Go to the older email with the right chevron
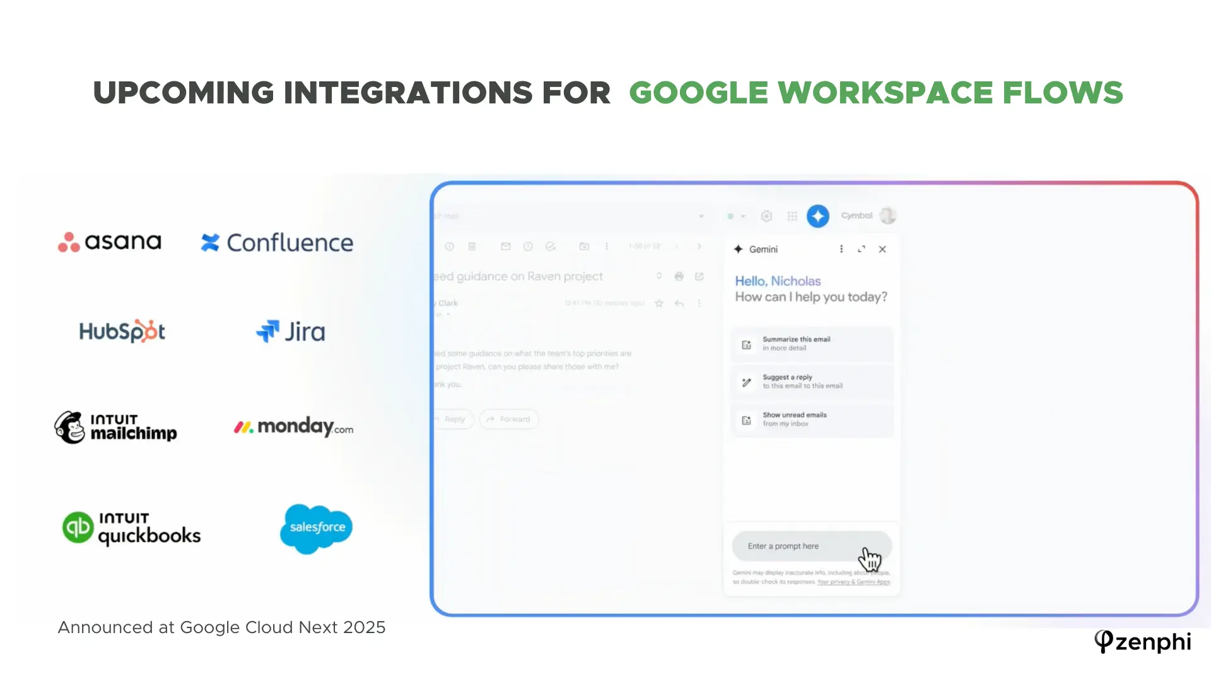The width and height of the screenshot is (1211, 681). click(699, 247)
